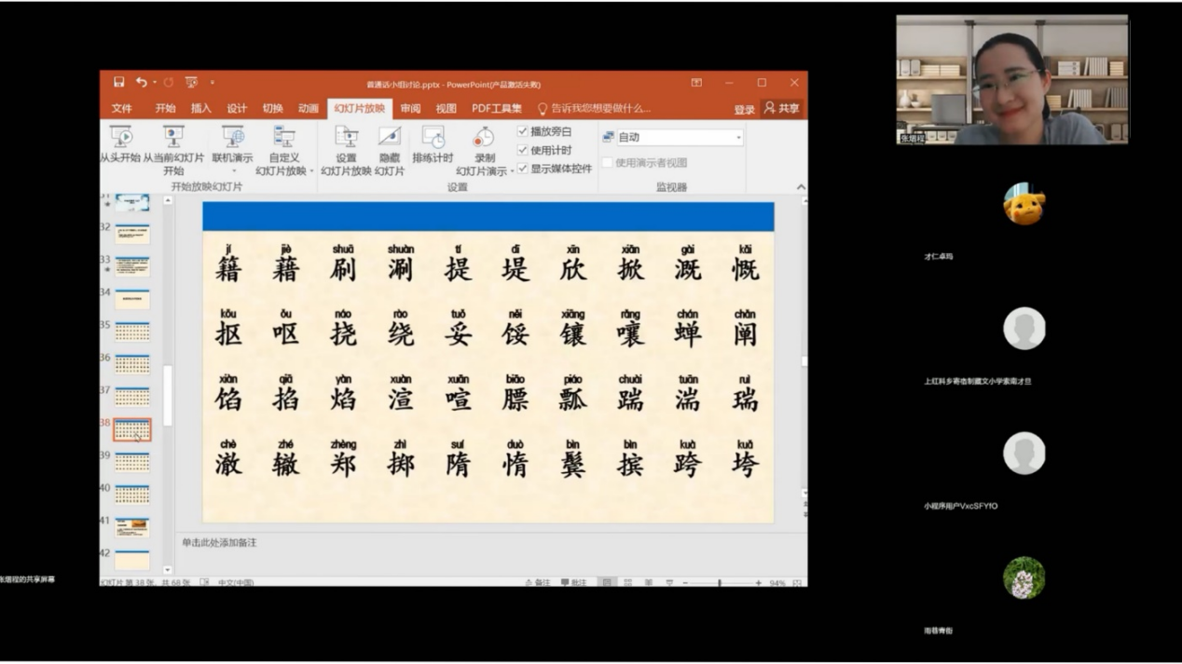Screen dimensions: 1182x664
Task: Start slideshow from beginning (从头开始)
Action: pos(121,138)
